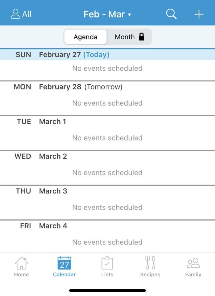Select the Sunday February 27 header

point(60,55)
